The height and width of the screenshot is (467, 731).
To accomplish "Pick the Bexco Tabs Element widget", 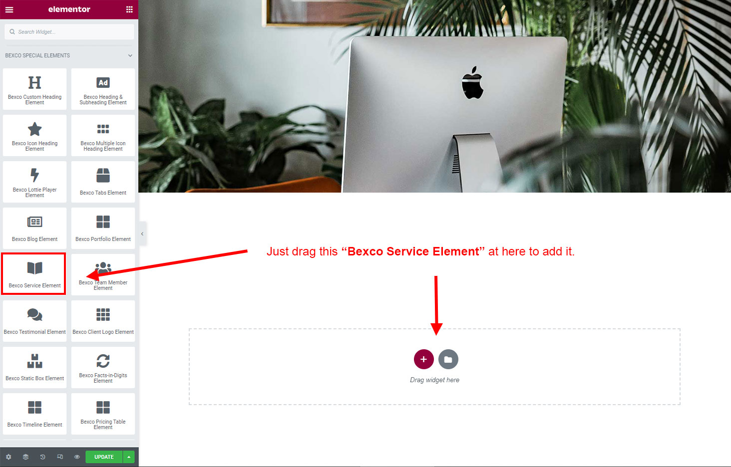I will (x=103, y=182).
